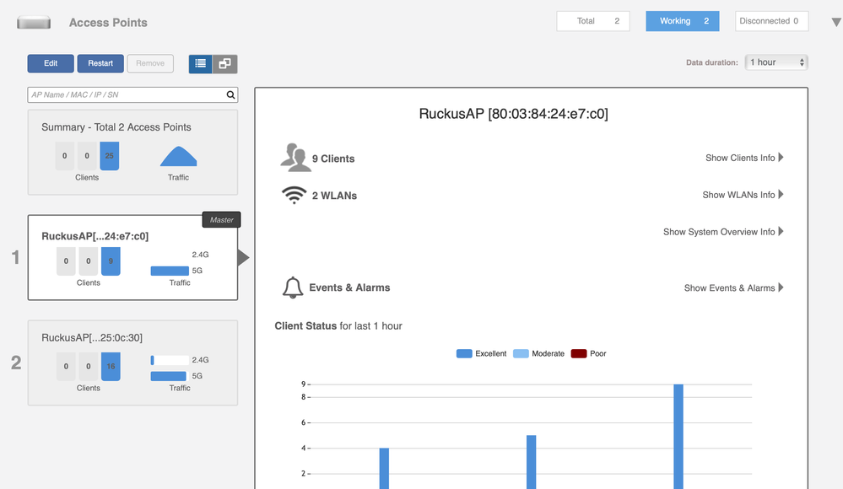Switch to map/group view layout
This screenshot has height=489, width=843.
pos(225,63)
